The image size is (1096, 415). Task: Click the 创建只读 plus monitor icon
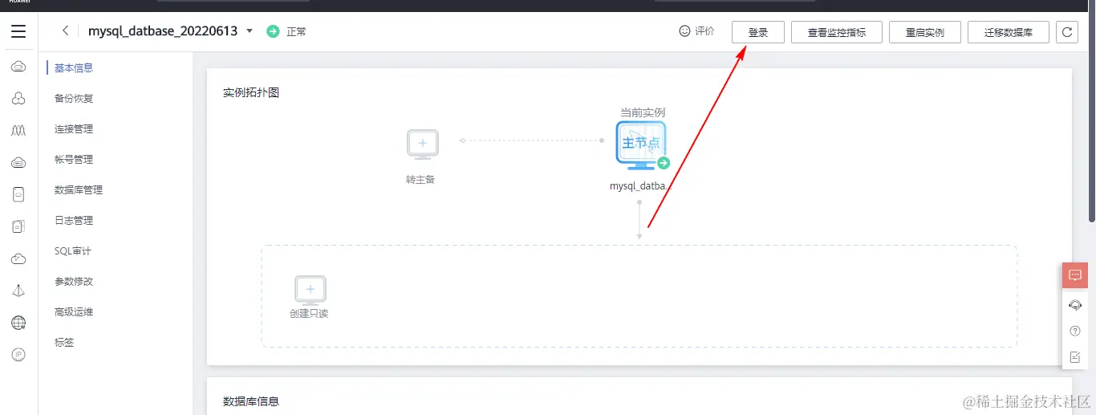(310, 290)
